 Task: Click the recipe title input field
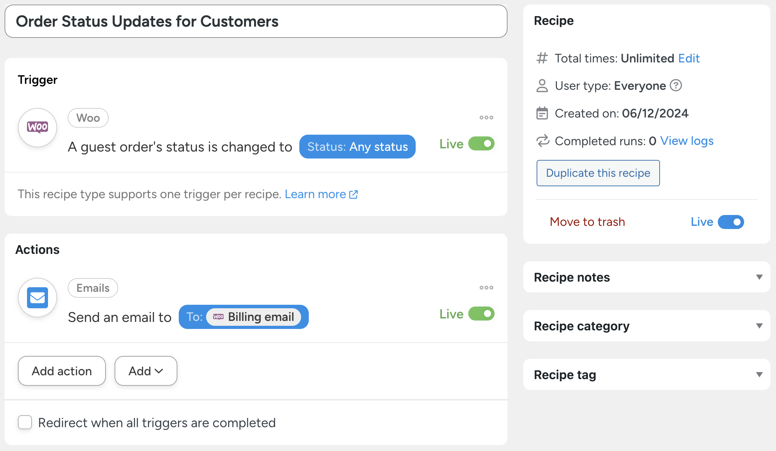click(x=256, y=21)
